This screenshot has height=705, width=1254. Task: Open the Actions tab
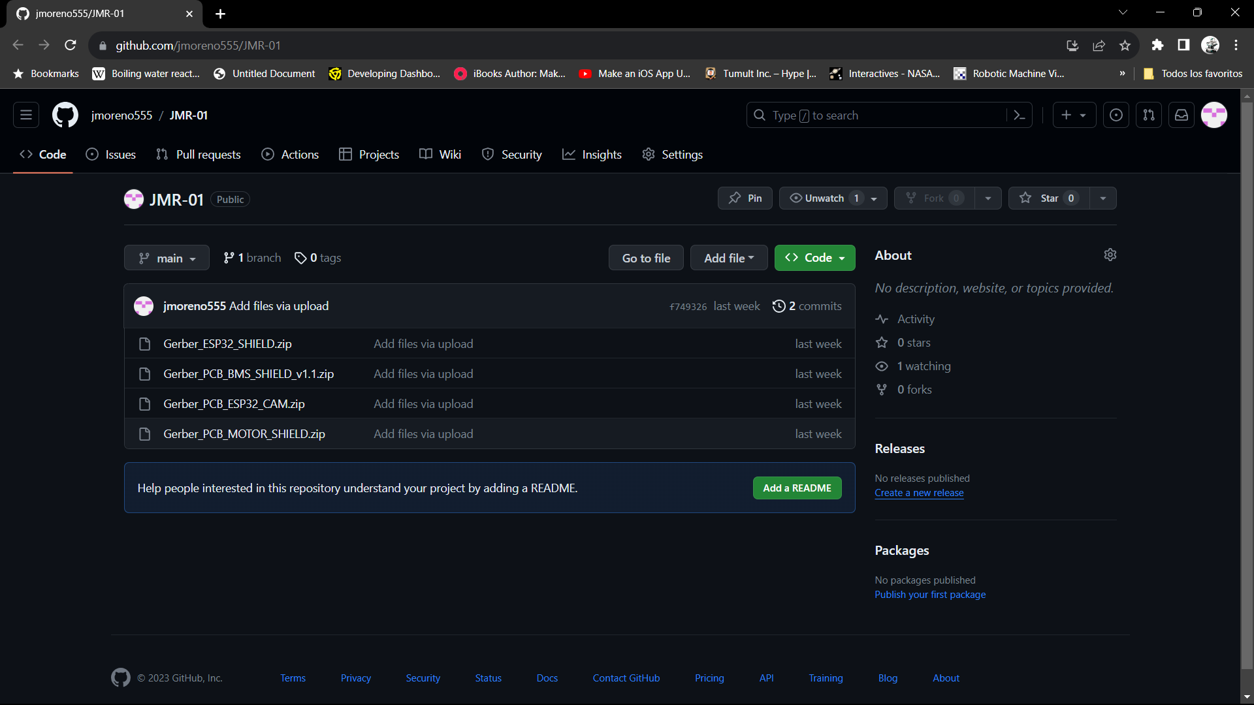(291, 155)
